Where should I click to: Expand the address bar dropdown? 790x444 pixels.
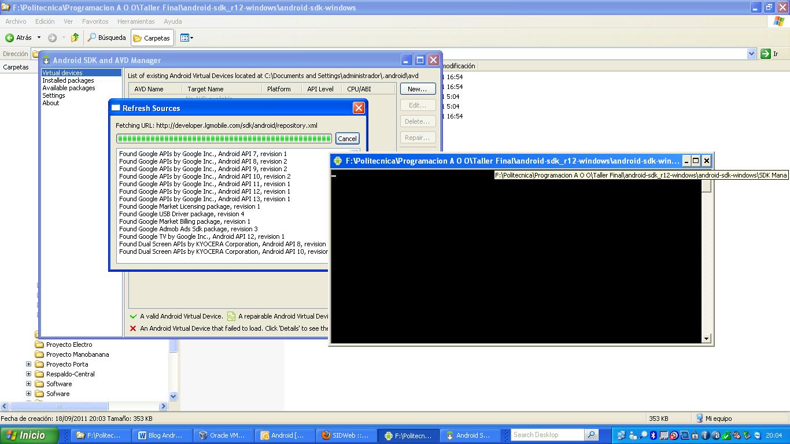(751, 54)
